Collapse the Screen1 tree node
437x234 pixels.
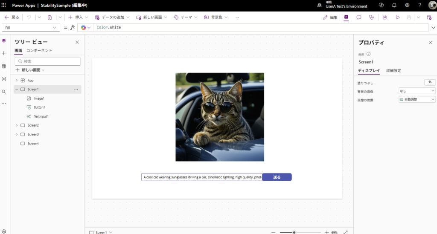pos(17,90)
